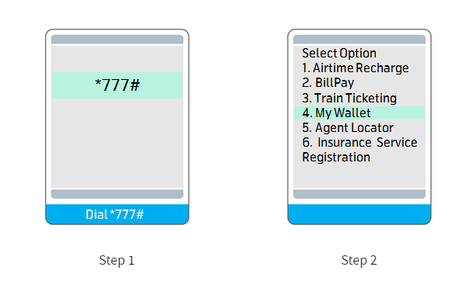
Task: Click empty gray area below *777# code
Action: (x=117, y=143)
